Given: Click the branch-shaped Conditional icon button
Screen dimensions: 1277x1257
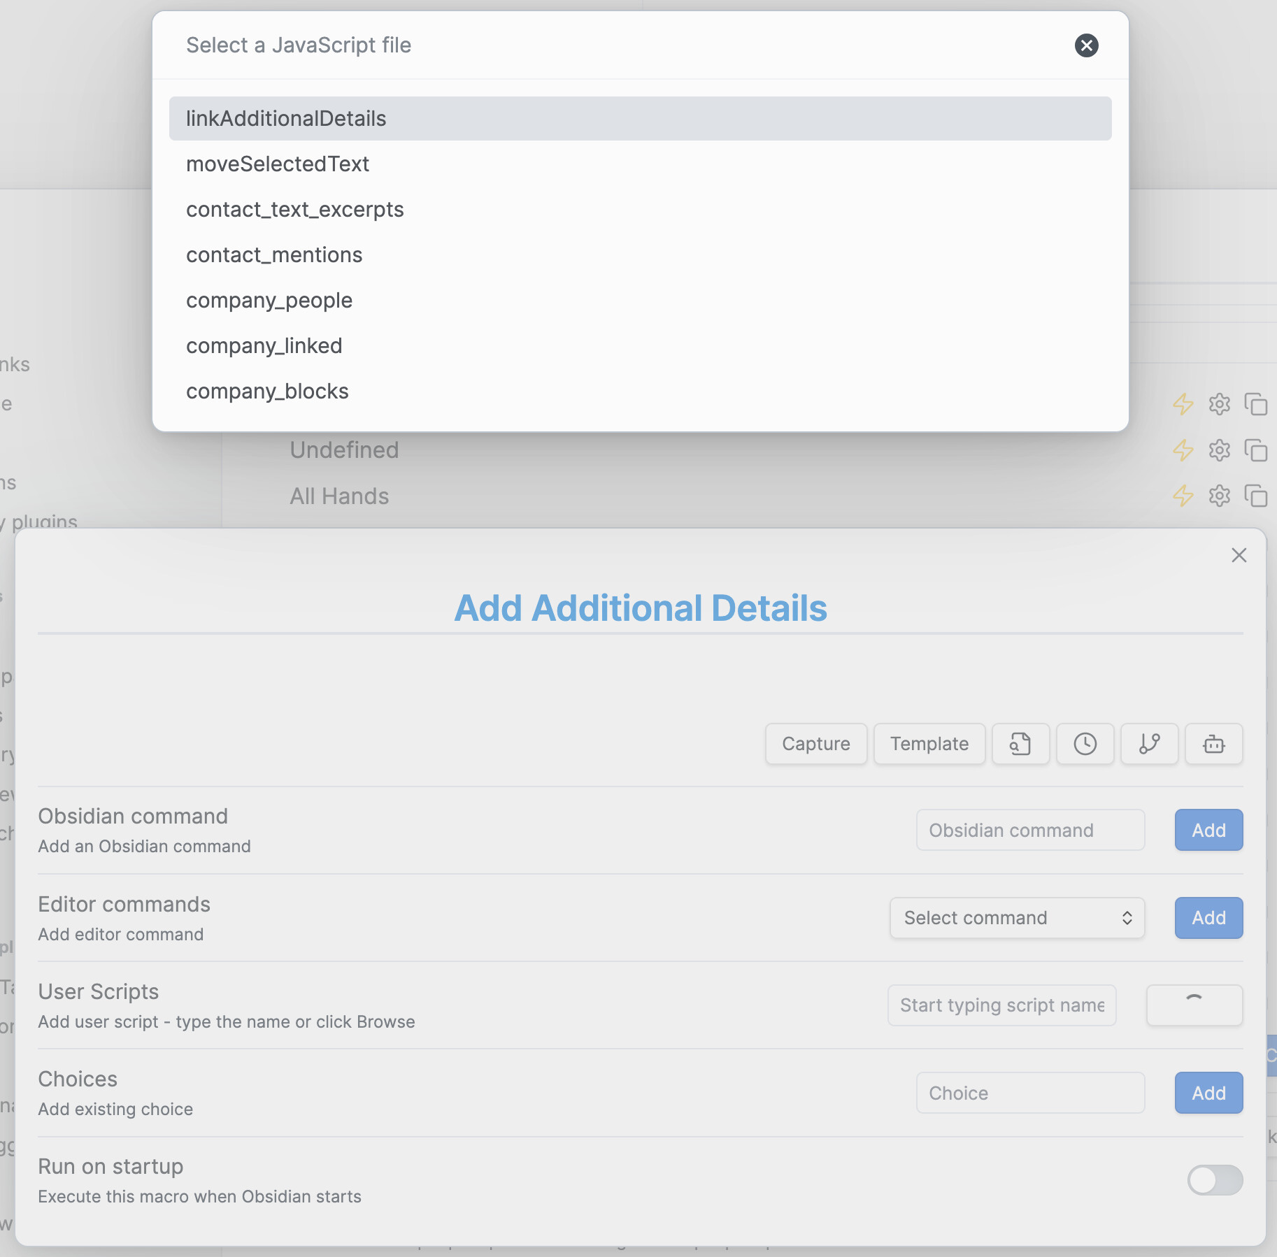Looking at the screenshot, I should 1149,744.
